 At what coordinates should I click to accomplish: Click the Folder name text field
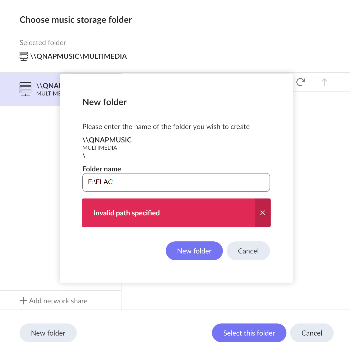tap(176, 182)
